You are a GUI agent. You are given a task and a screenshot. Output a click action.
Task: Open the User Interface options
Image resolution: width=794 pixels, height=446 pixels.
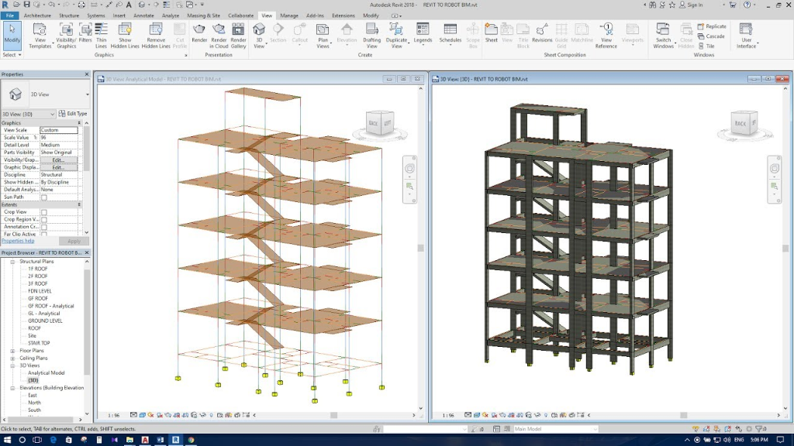[x=746, y=36]
